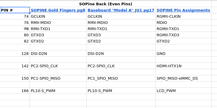The height and width of the screenshot is (108, 217).
Task: Open the SOPINE Gold Fingers pg8 link
Action: (58, 10)
